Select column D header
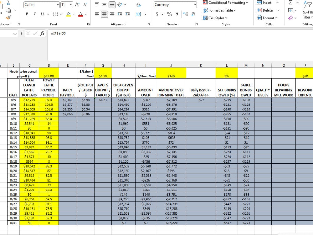 (x=49, y=65)
